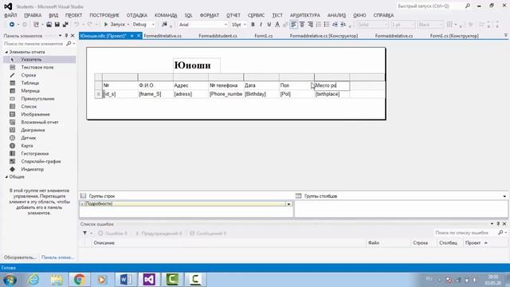
Task: Align text right
Action: click(310, 25)
